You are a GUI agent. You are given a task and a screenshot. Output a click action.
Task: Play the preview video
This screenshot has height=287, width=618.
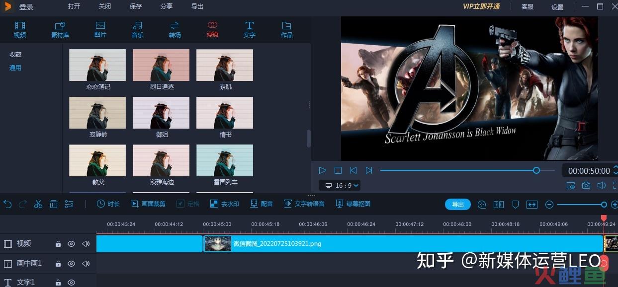[x=323, y=170]
